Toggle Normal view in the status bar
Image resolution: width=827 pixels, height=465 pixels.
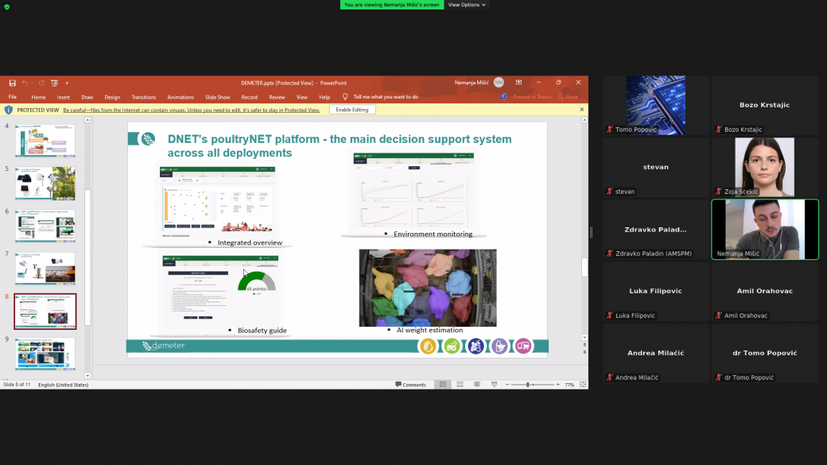click(443, 385)
